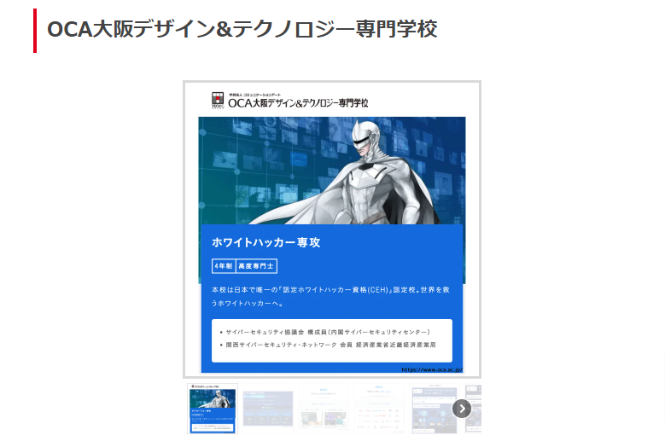
Task: Select the partially visible sixth thumbnail at carousel edge
Action: pos(473,409)
